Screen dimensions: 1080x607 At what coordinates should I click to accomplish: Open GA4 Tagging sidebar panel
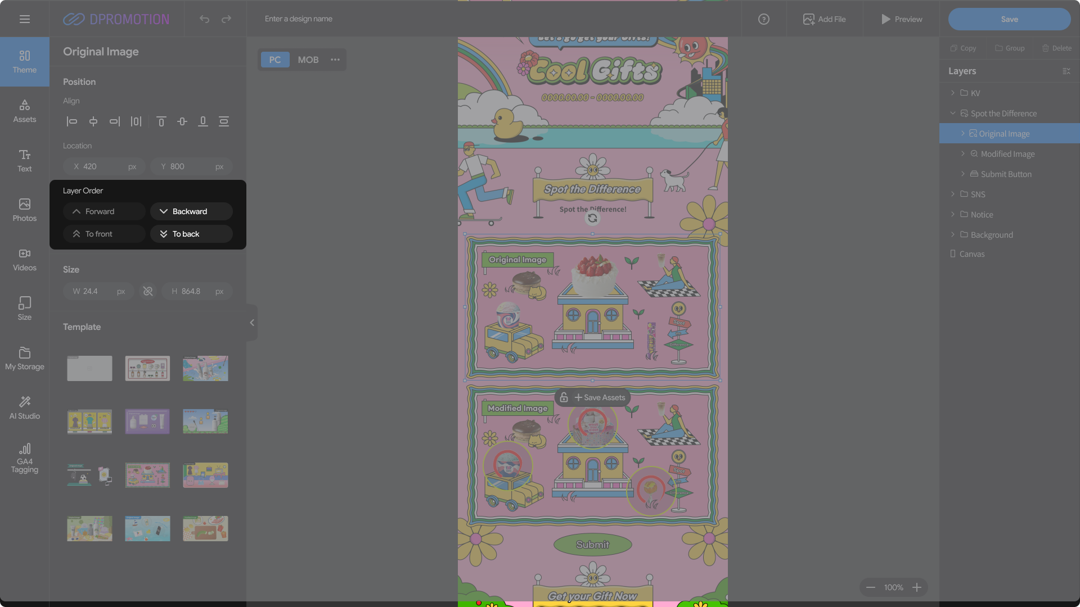pos(24,457)
